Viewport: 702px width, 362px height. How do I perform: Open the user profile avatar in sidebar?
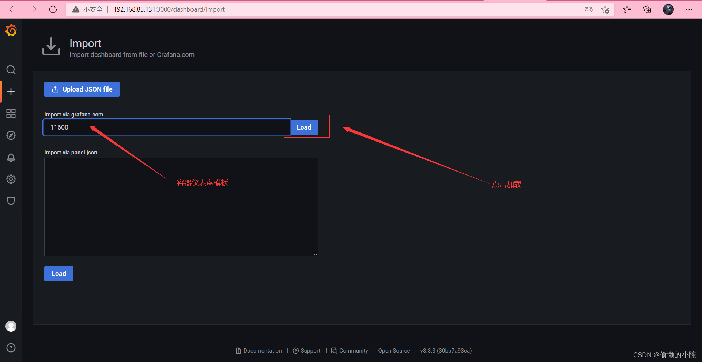point(11,326)
